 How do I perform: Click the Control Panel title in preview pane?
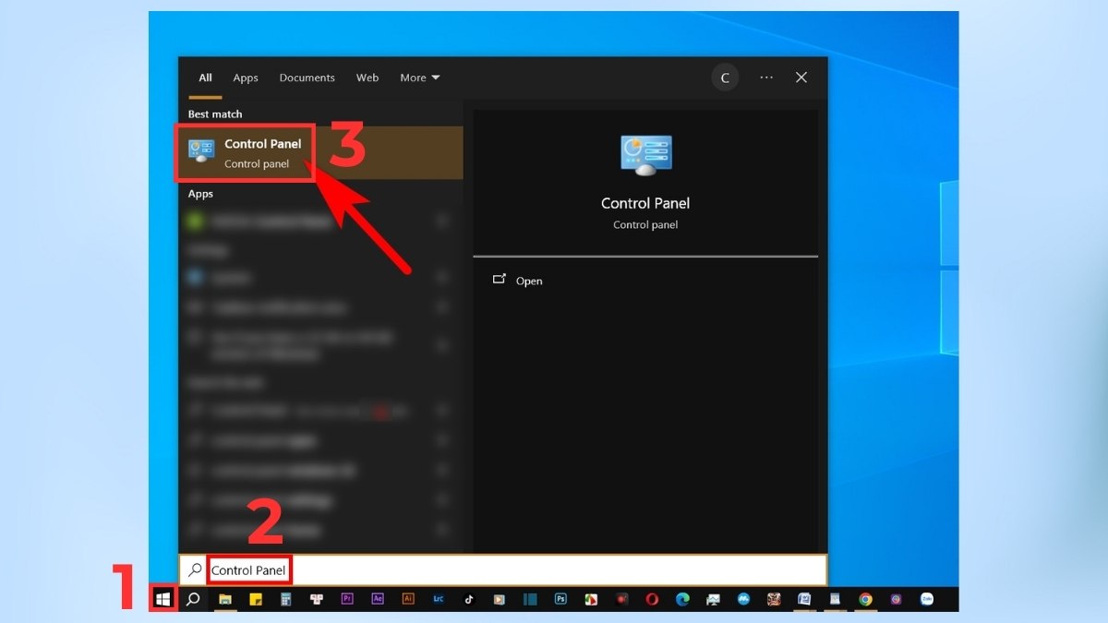coord(645,203)
